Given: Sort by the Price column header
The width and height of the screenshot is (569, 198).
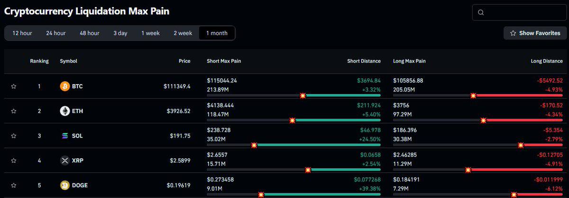Looking at the screenshot, I should (x=184, y=61).
